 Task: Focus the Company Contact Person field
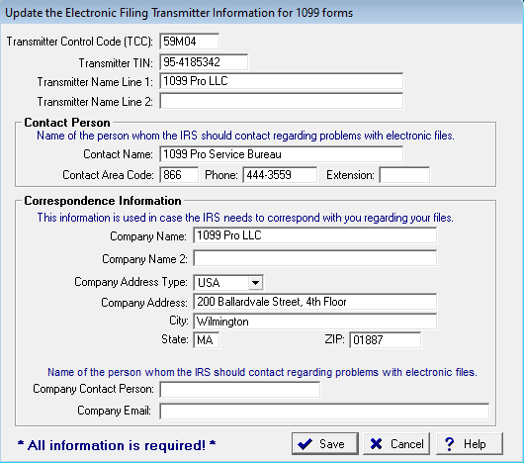(x=239, y=390)
